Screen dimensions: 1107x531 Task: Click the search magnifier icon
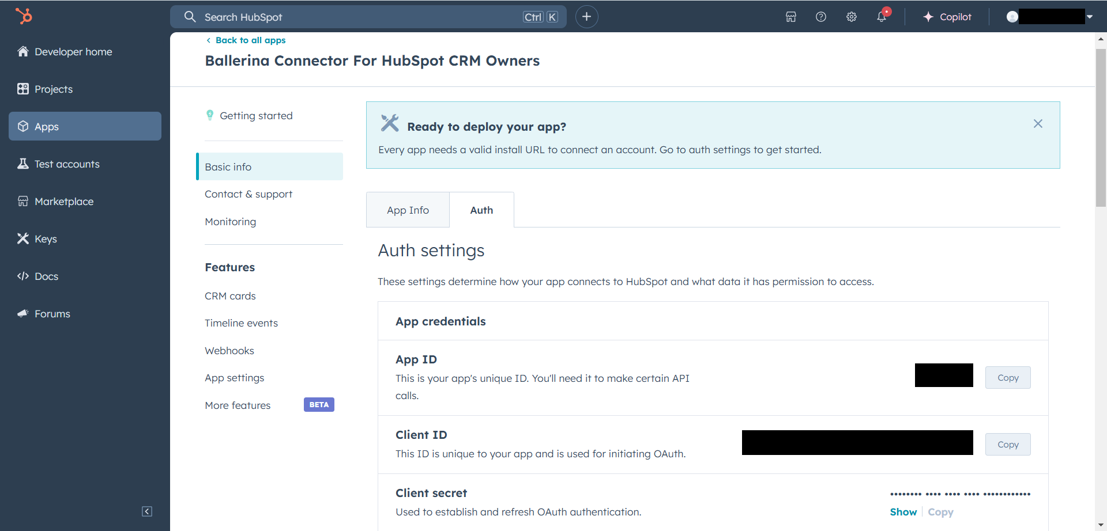190,17
